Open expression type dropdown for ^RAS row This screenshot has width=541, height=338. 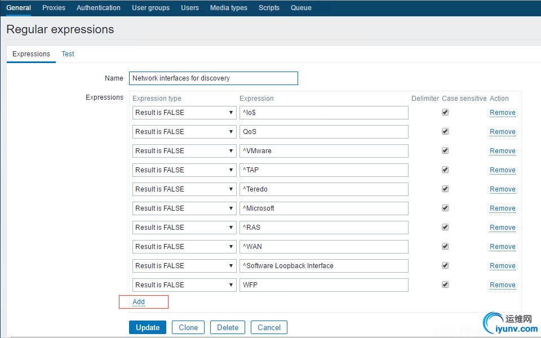184,228
